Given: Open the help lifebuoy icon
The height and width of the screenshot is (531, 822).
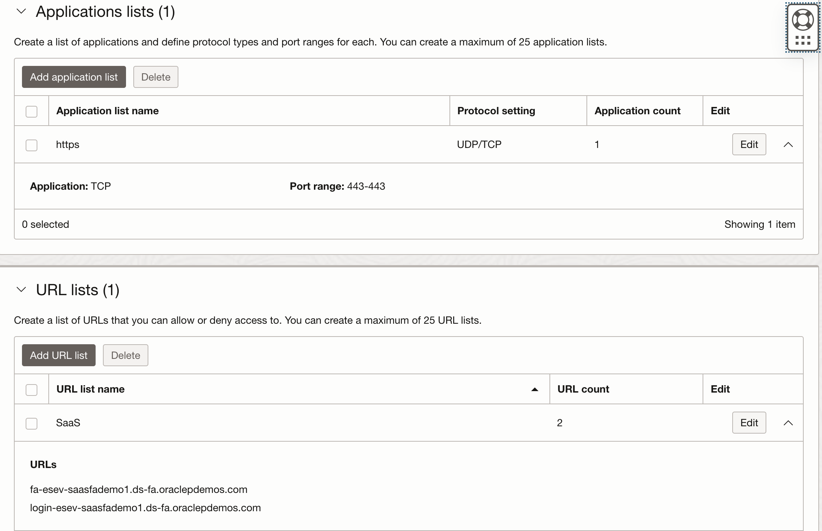Looking at the screenshot, I should [802, 20].
